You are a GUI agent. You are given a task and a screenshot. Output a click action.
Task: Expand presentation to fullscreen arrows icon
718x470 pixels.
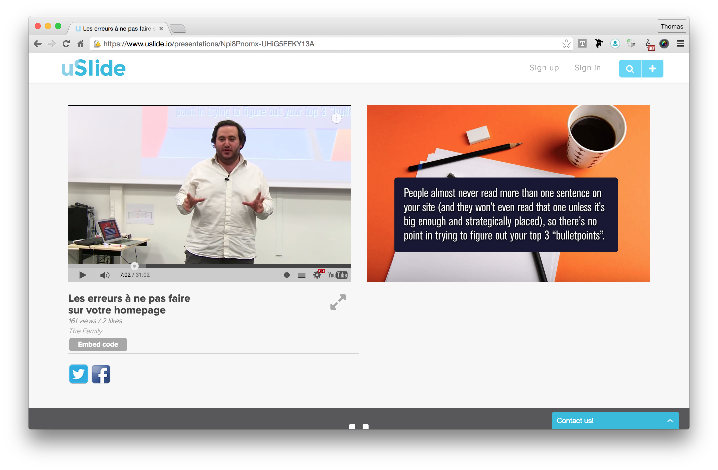(338, 302)
